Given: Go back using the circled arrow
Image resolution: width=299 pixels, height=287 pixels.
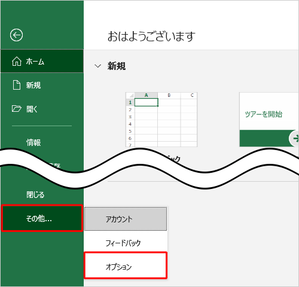Looking at the screenshot, I should pyautogui.click(x=16, y=35).
